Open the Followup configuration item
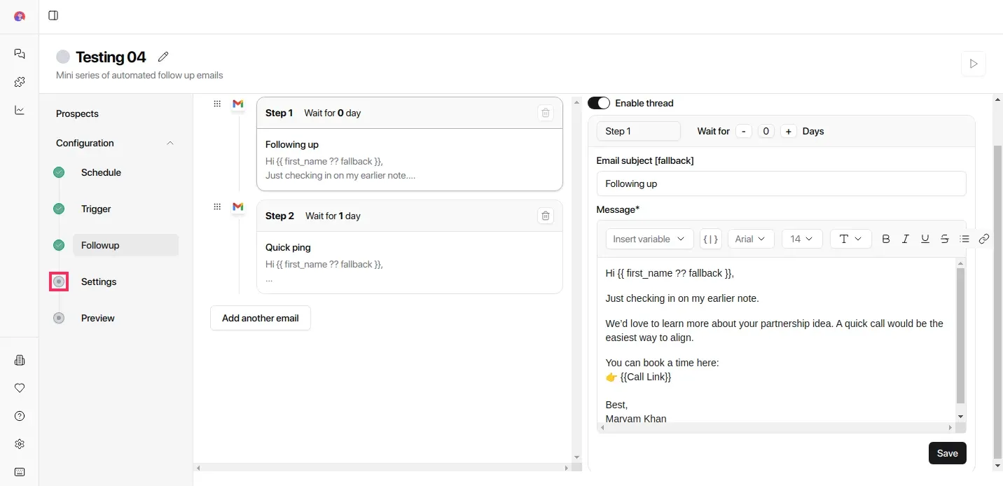The height and width of the screenshot is (486, 1003). [x=100, y=245]
